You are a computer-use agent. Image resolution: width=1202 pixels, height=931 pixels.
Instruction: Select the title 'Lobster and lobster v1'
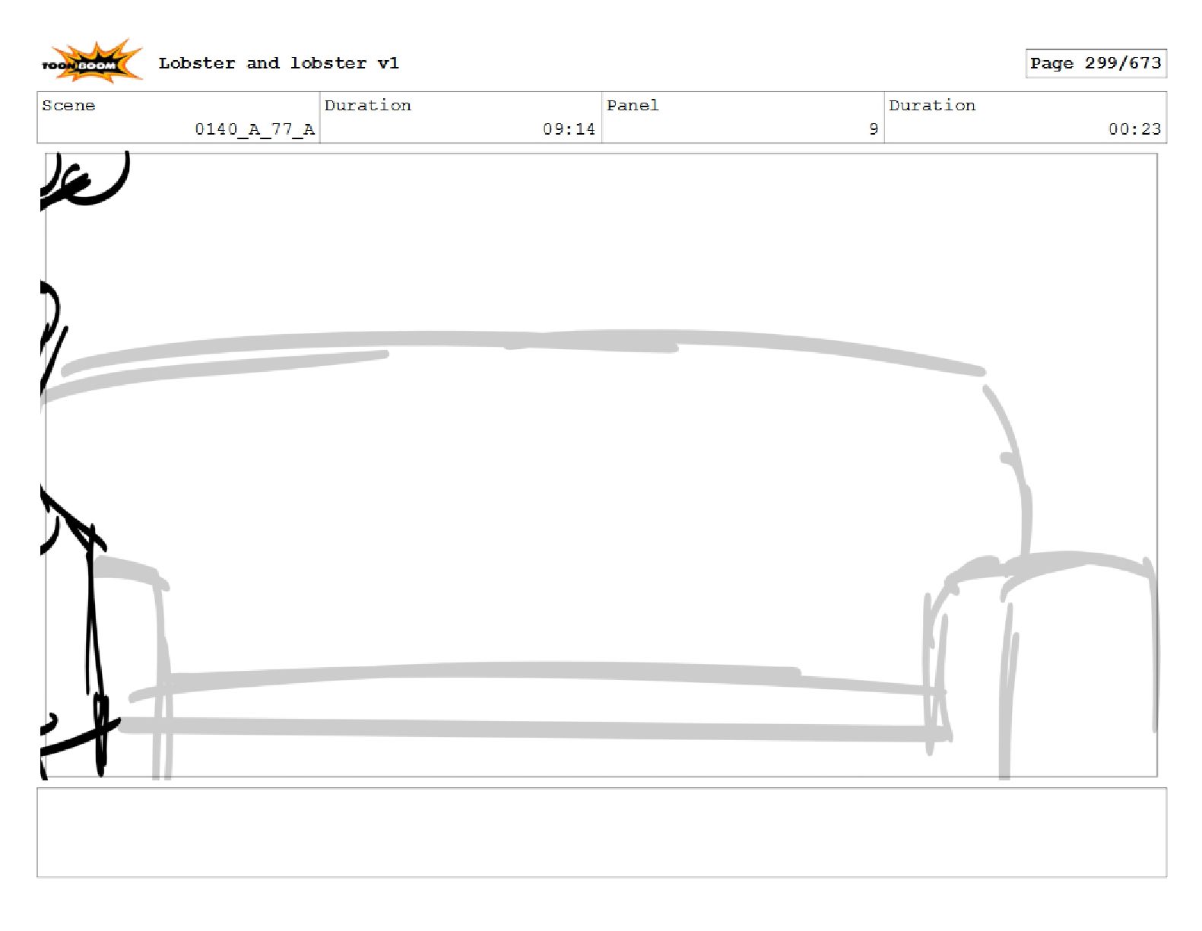278,63
